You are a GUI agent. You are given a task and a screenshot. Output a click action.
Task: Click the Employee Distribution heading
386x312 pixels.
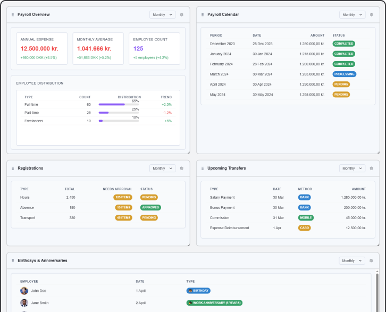[x=40, y=83]
